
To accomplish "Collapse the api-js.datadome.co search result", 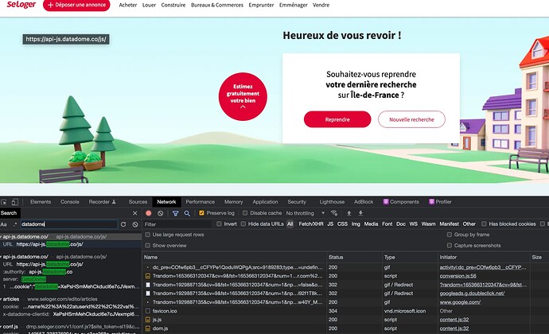I will pyautogui.click(x=2, y=237).
